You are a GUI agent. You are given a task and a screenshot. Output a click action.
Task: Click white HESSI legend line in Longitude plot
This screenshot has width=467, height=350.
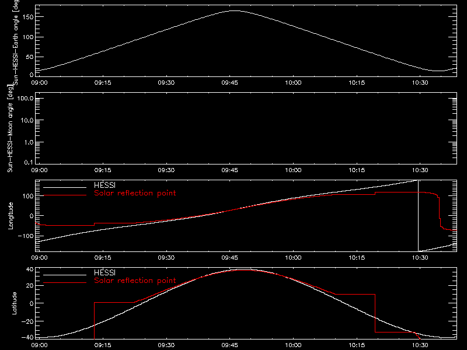65,187
